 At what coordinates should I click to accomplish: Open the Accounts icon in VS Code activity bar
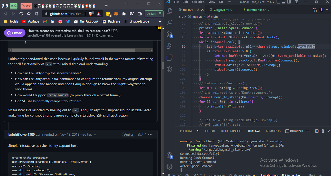pyautogui.click(x=170, y=155)
